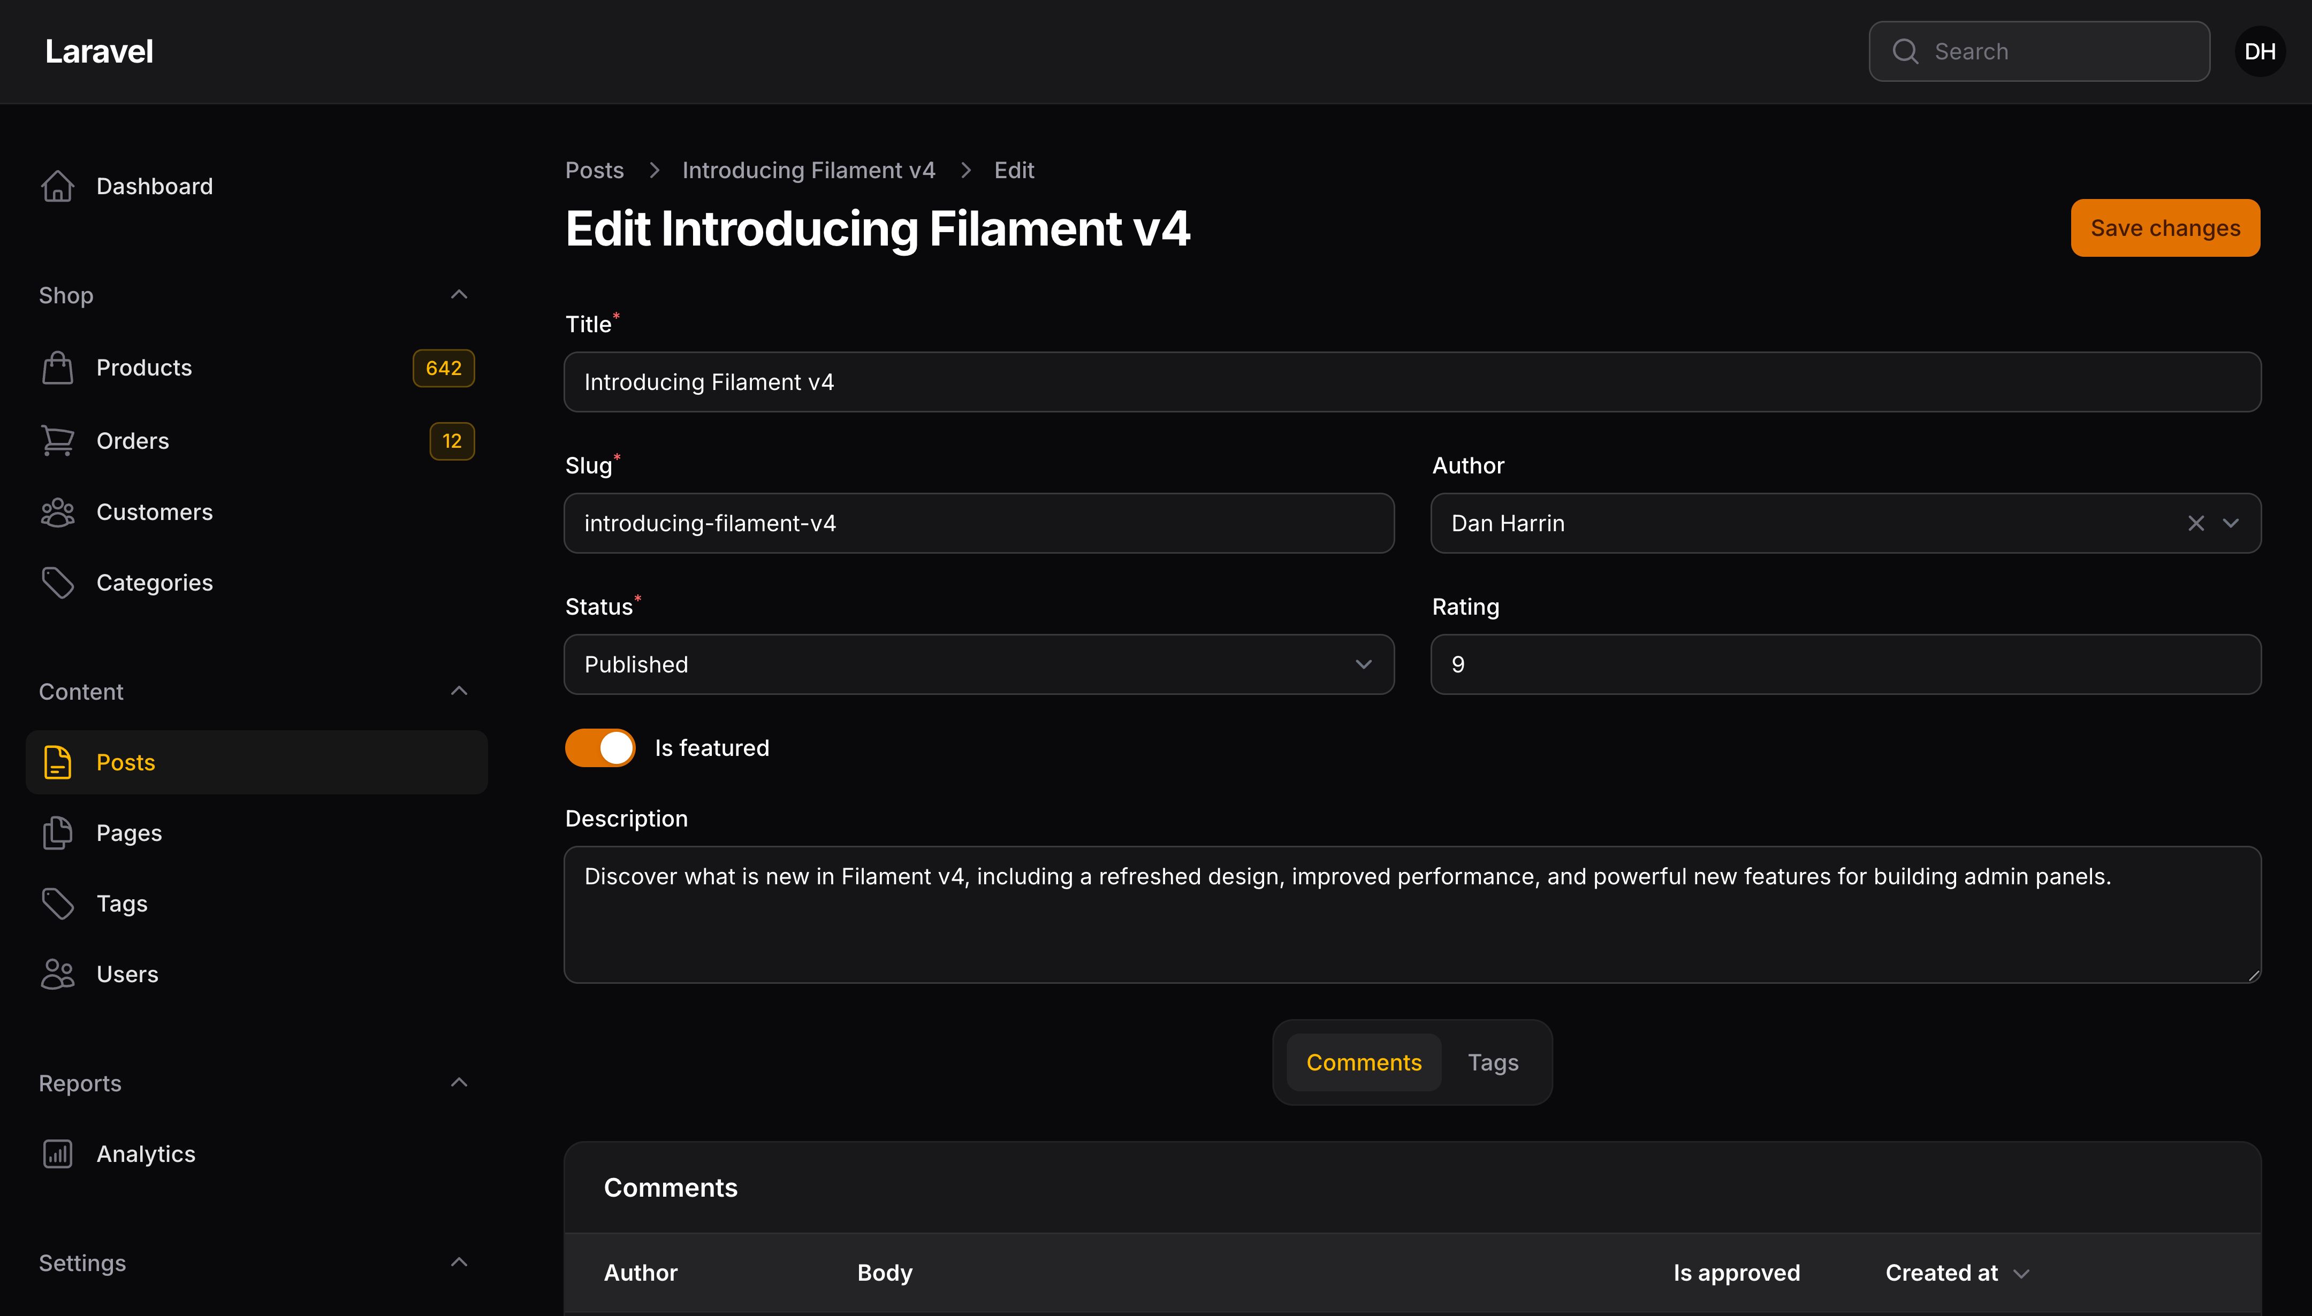Screen dimensions: 2312x1316
Task: Open Analytics report
Action: [257, 1154]
